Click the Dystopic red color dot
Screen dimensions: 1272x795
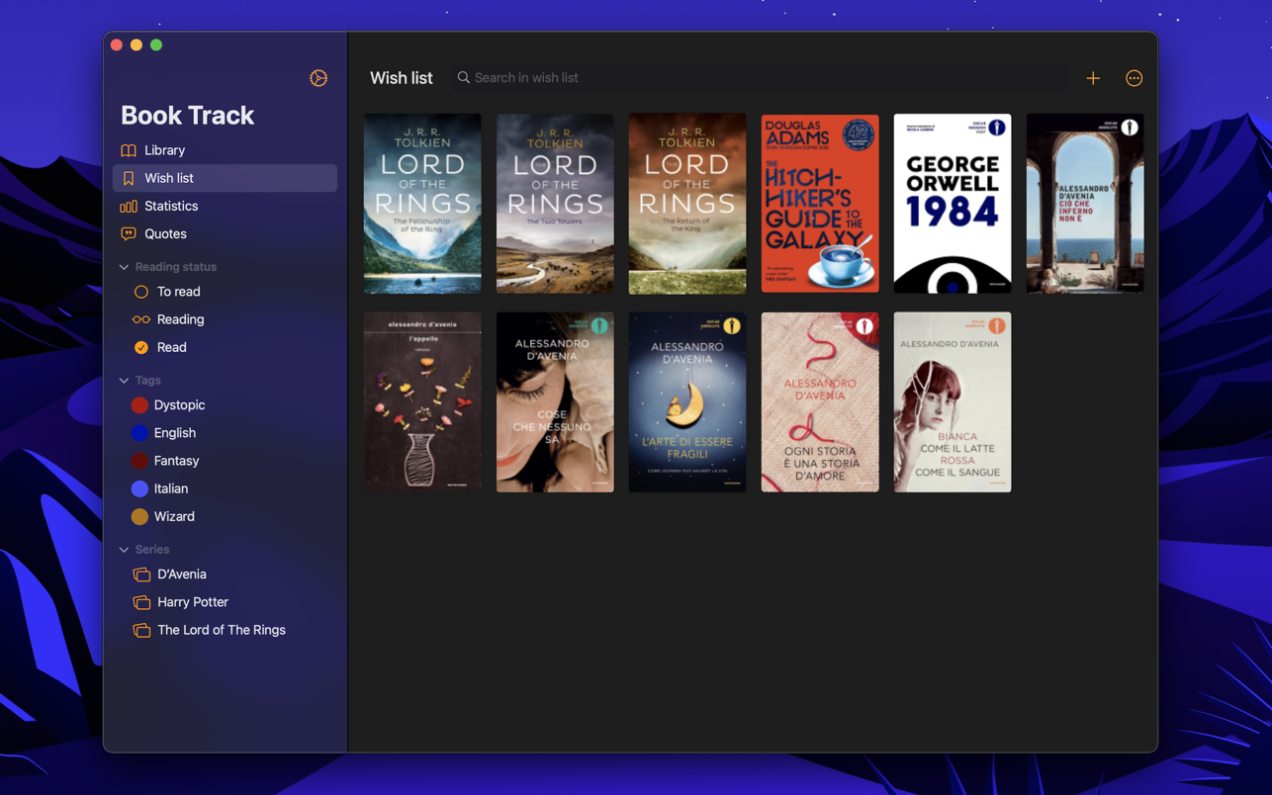point(139,405)
